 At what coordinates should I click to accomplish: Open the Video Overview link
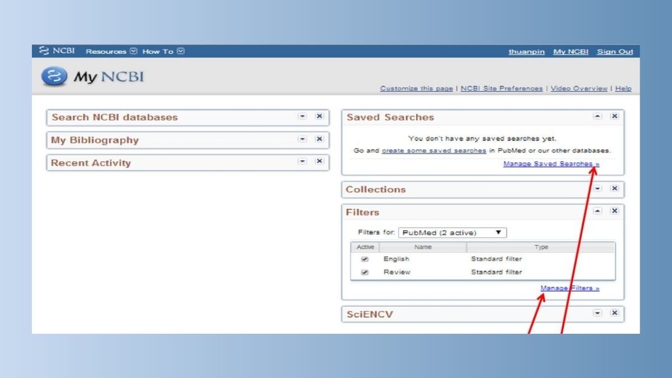pos(578,88)
